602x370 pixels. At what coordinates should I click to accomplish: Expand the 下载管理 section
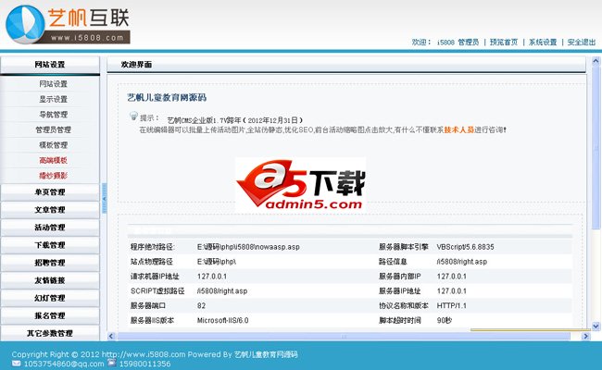50,245
